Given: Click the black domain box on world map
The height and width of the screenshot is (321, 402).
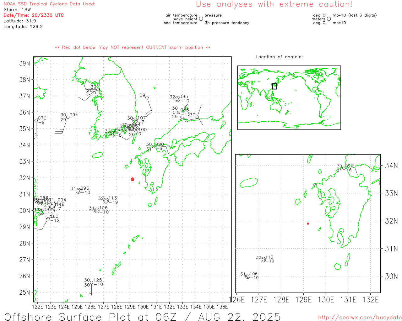Looking at the screenshot, I should click(x=274, y=86).
